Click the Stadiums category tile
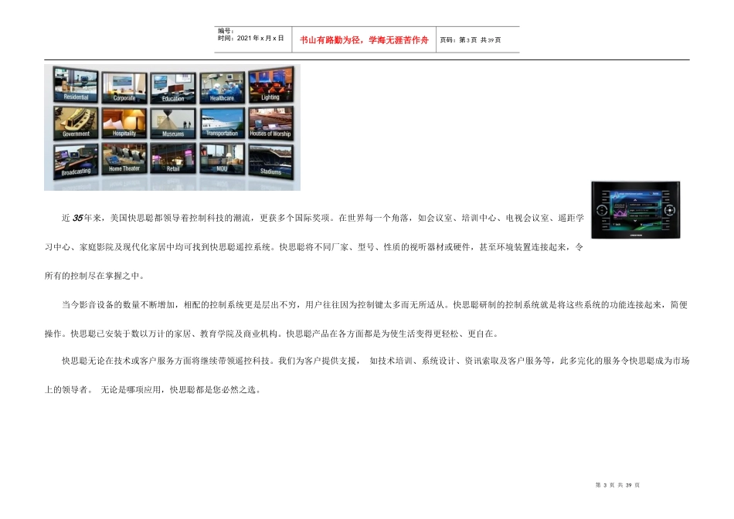Viewport: 734px width, 519px height. 270,161
